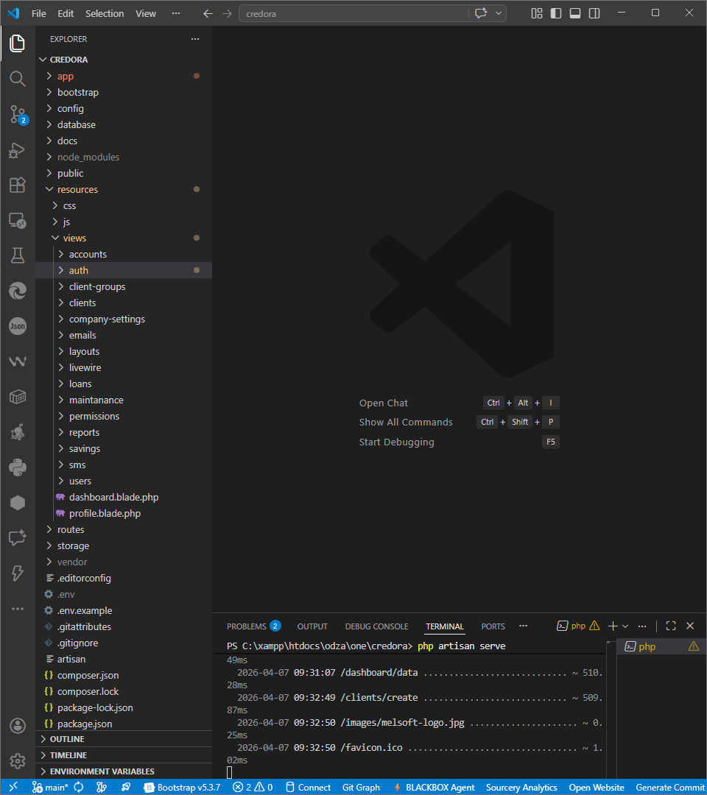Click the Open Website status bar button
The width and height of the screenshot is (707, 795).
(x=596, y=787)
